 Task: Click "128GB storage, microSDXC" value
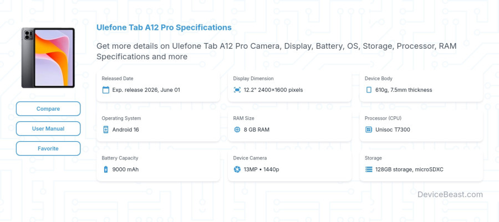409,169
